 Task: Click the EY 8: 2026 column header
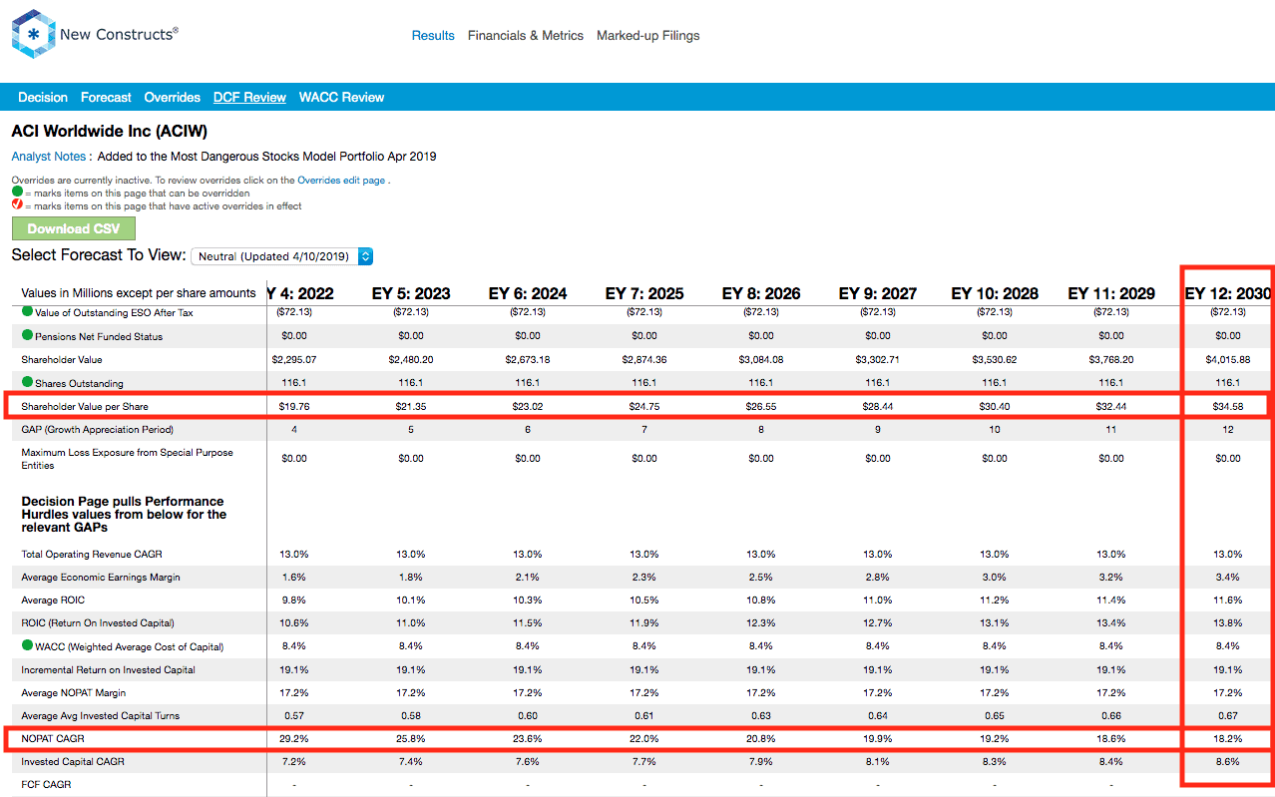pos(761,293)
